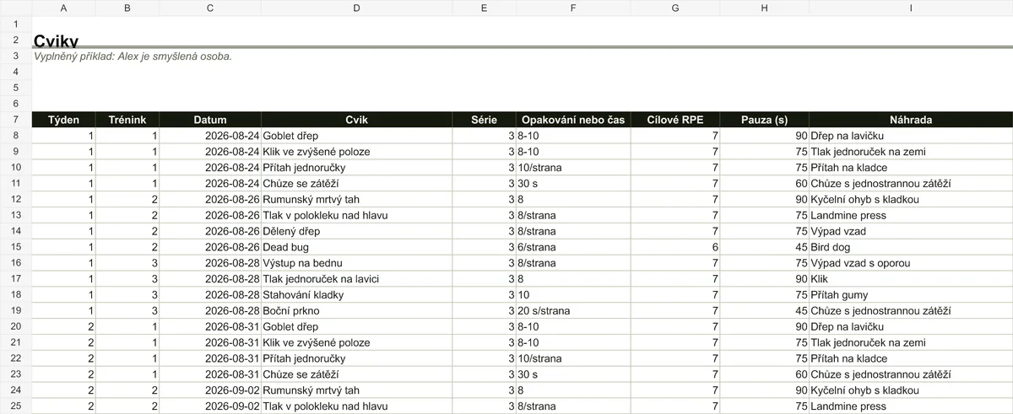Click the 'Týden' header cell
Image resolution: width=1013 pixels, height=414 pixels.
tap(64, 120)
